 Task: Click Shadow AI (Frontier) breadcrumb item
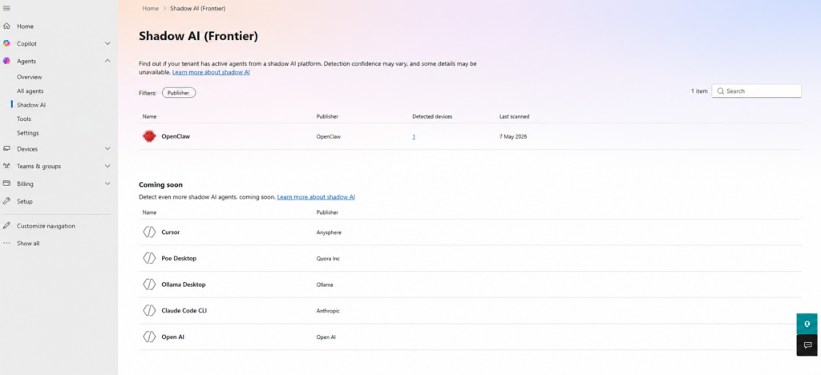[x=198, y=8]
